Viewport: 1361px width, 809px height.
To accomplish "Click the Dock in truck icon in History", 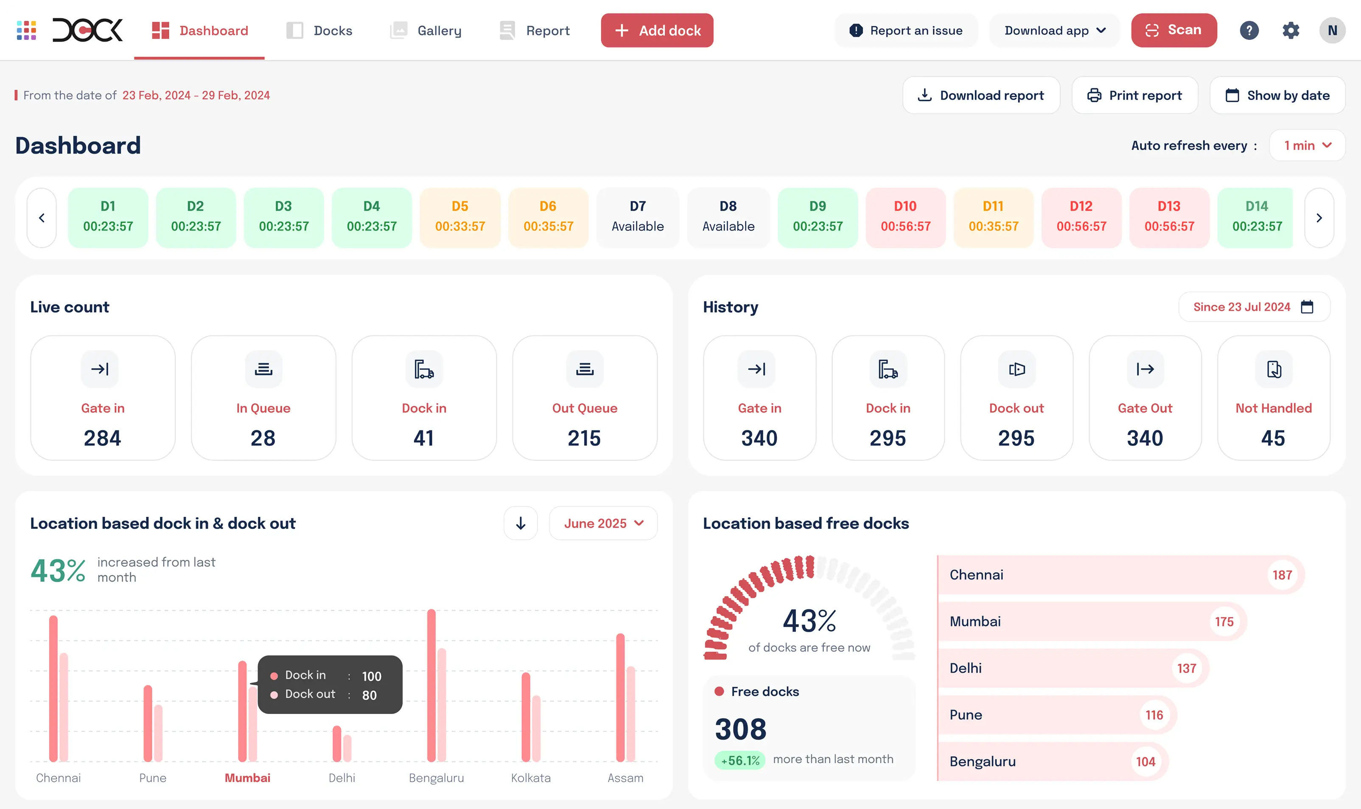I will coord(888,369).
